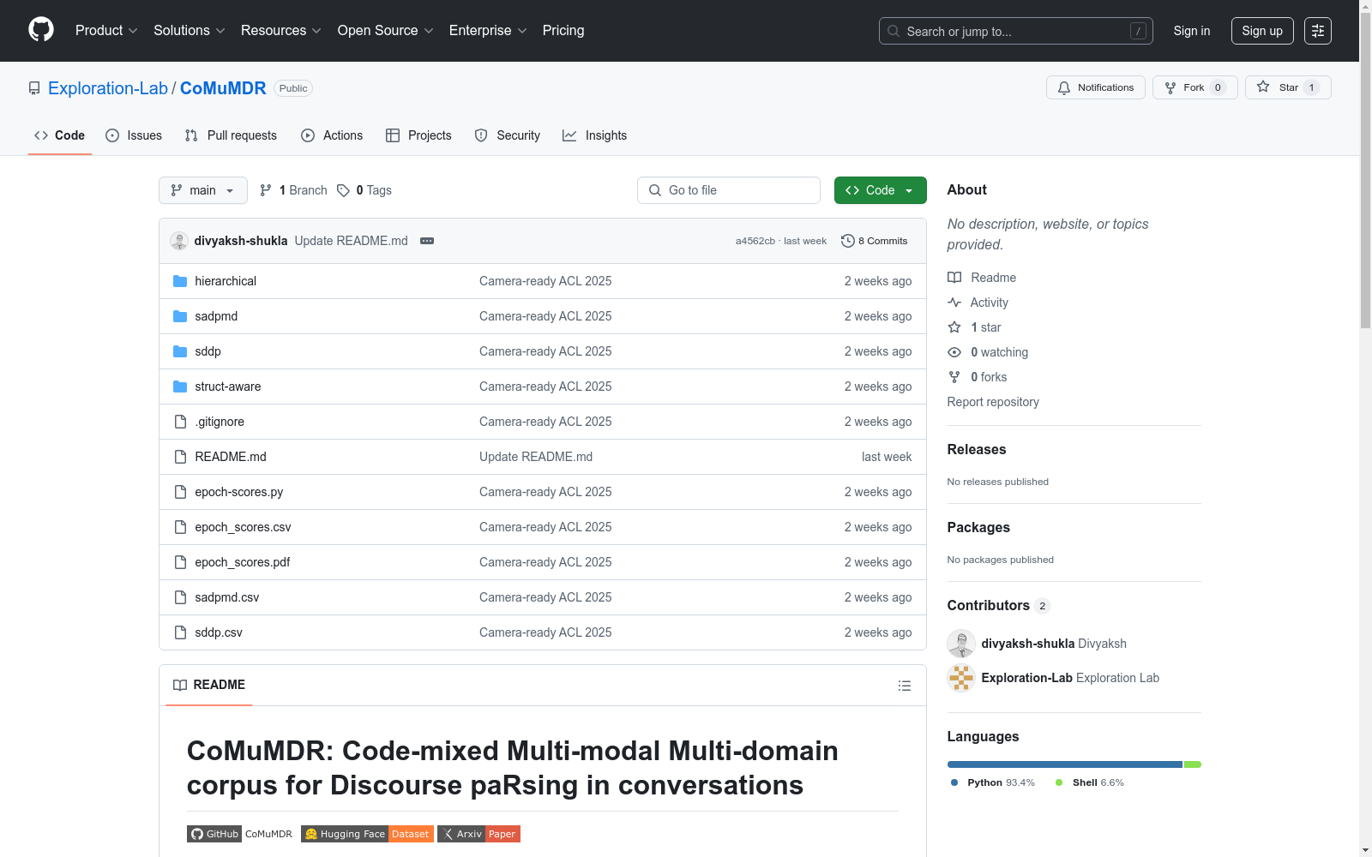
Task: Click the epoch-scores.py file icon
Action: [x=180, y=492]
